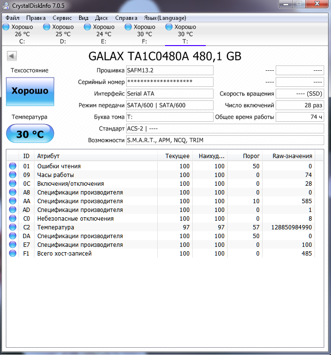Click the Скорость вращения field (SSD)
This screenshot has width=331, height=355.
300,94
